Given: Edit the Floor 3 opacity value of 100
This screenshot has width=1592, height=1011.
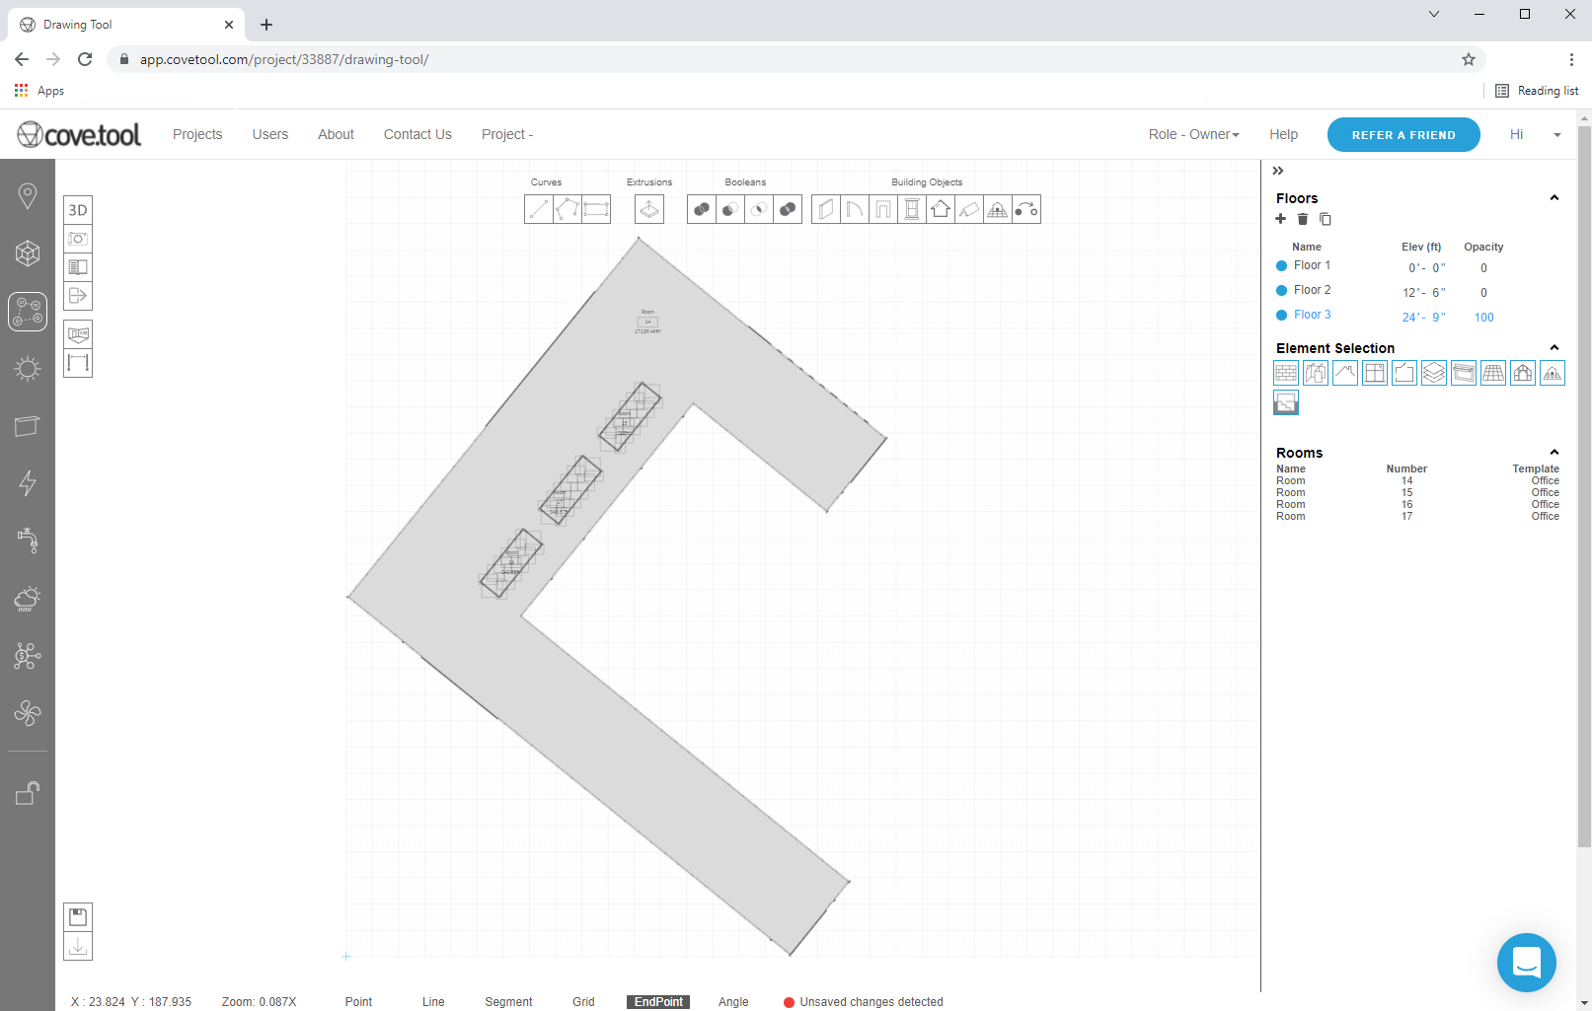Looking at the screenshot, I should (x=1483, y=317).
